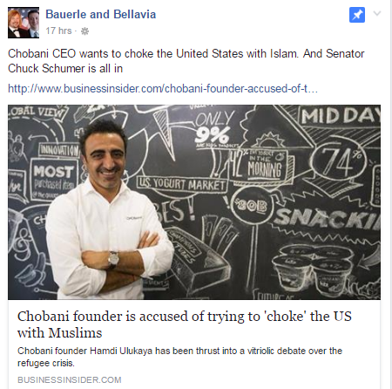
Task: Click the post text about Chuck Schumer
Action: 186,61
